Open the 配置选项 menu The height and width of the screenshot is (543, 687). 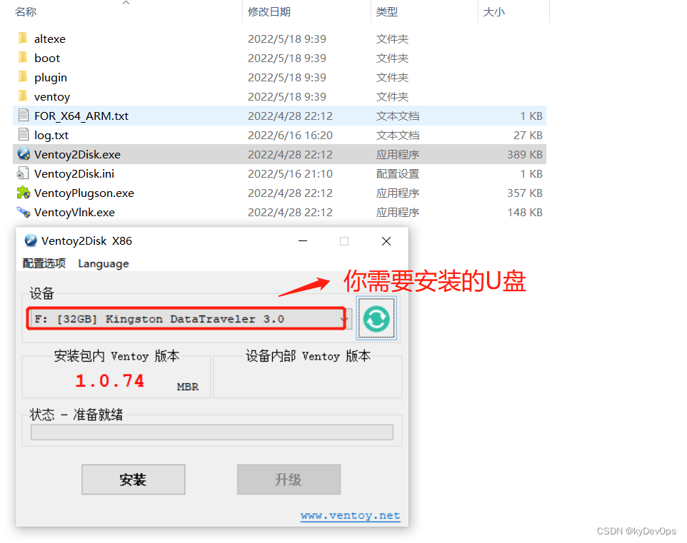(44, 263)
